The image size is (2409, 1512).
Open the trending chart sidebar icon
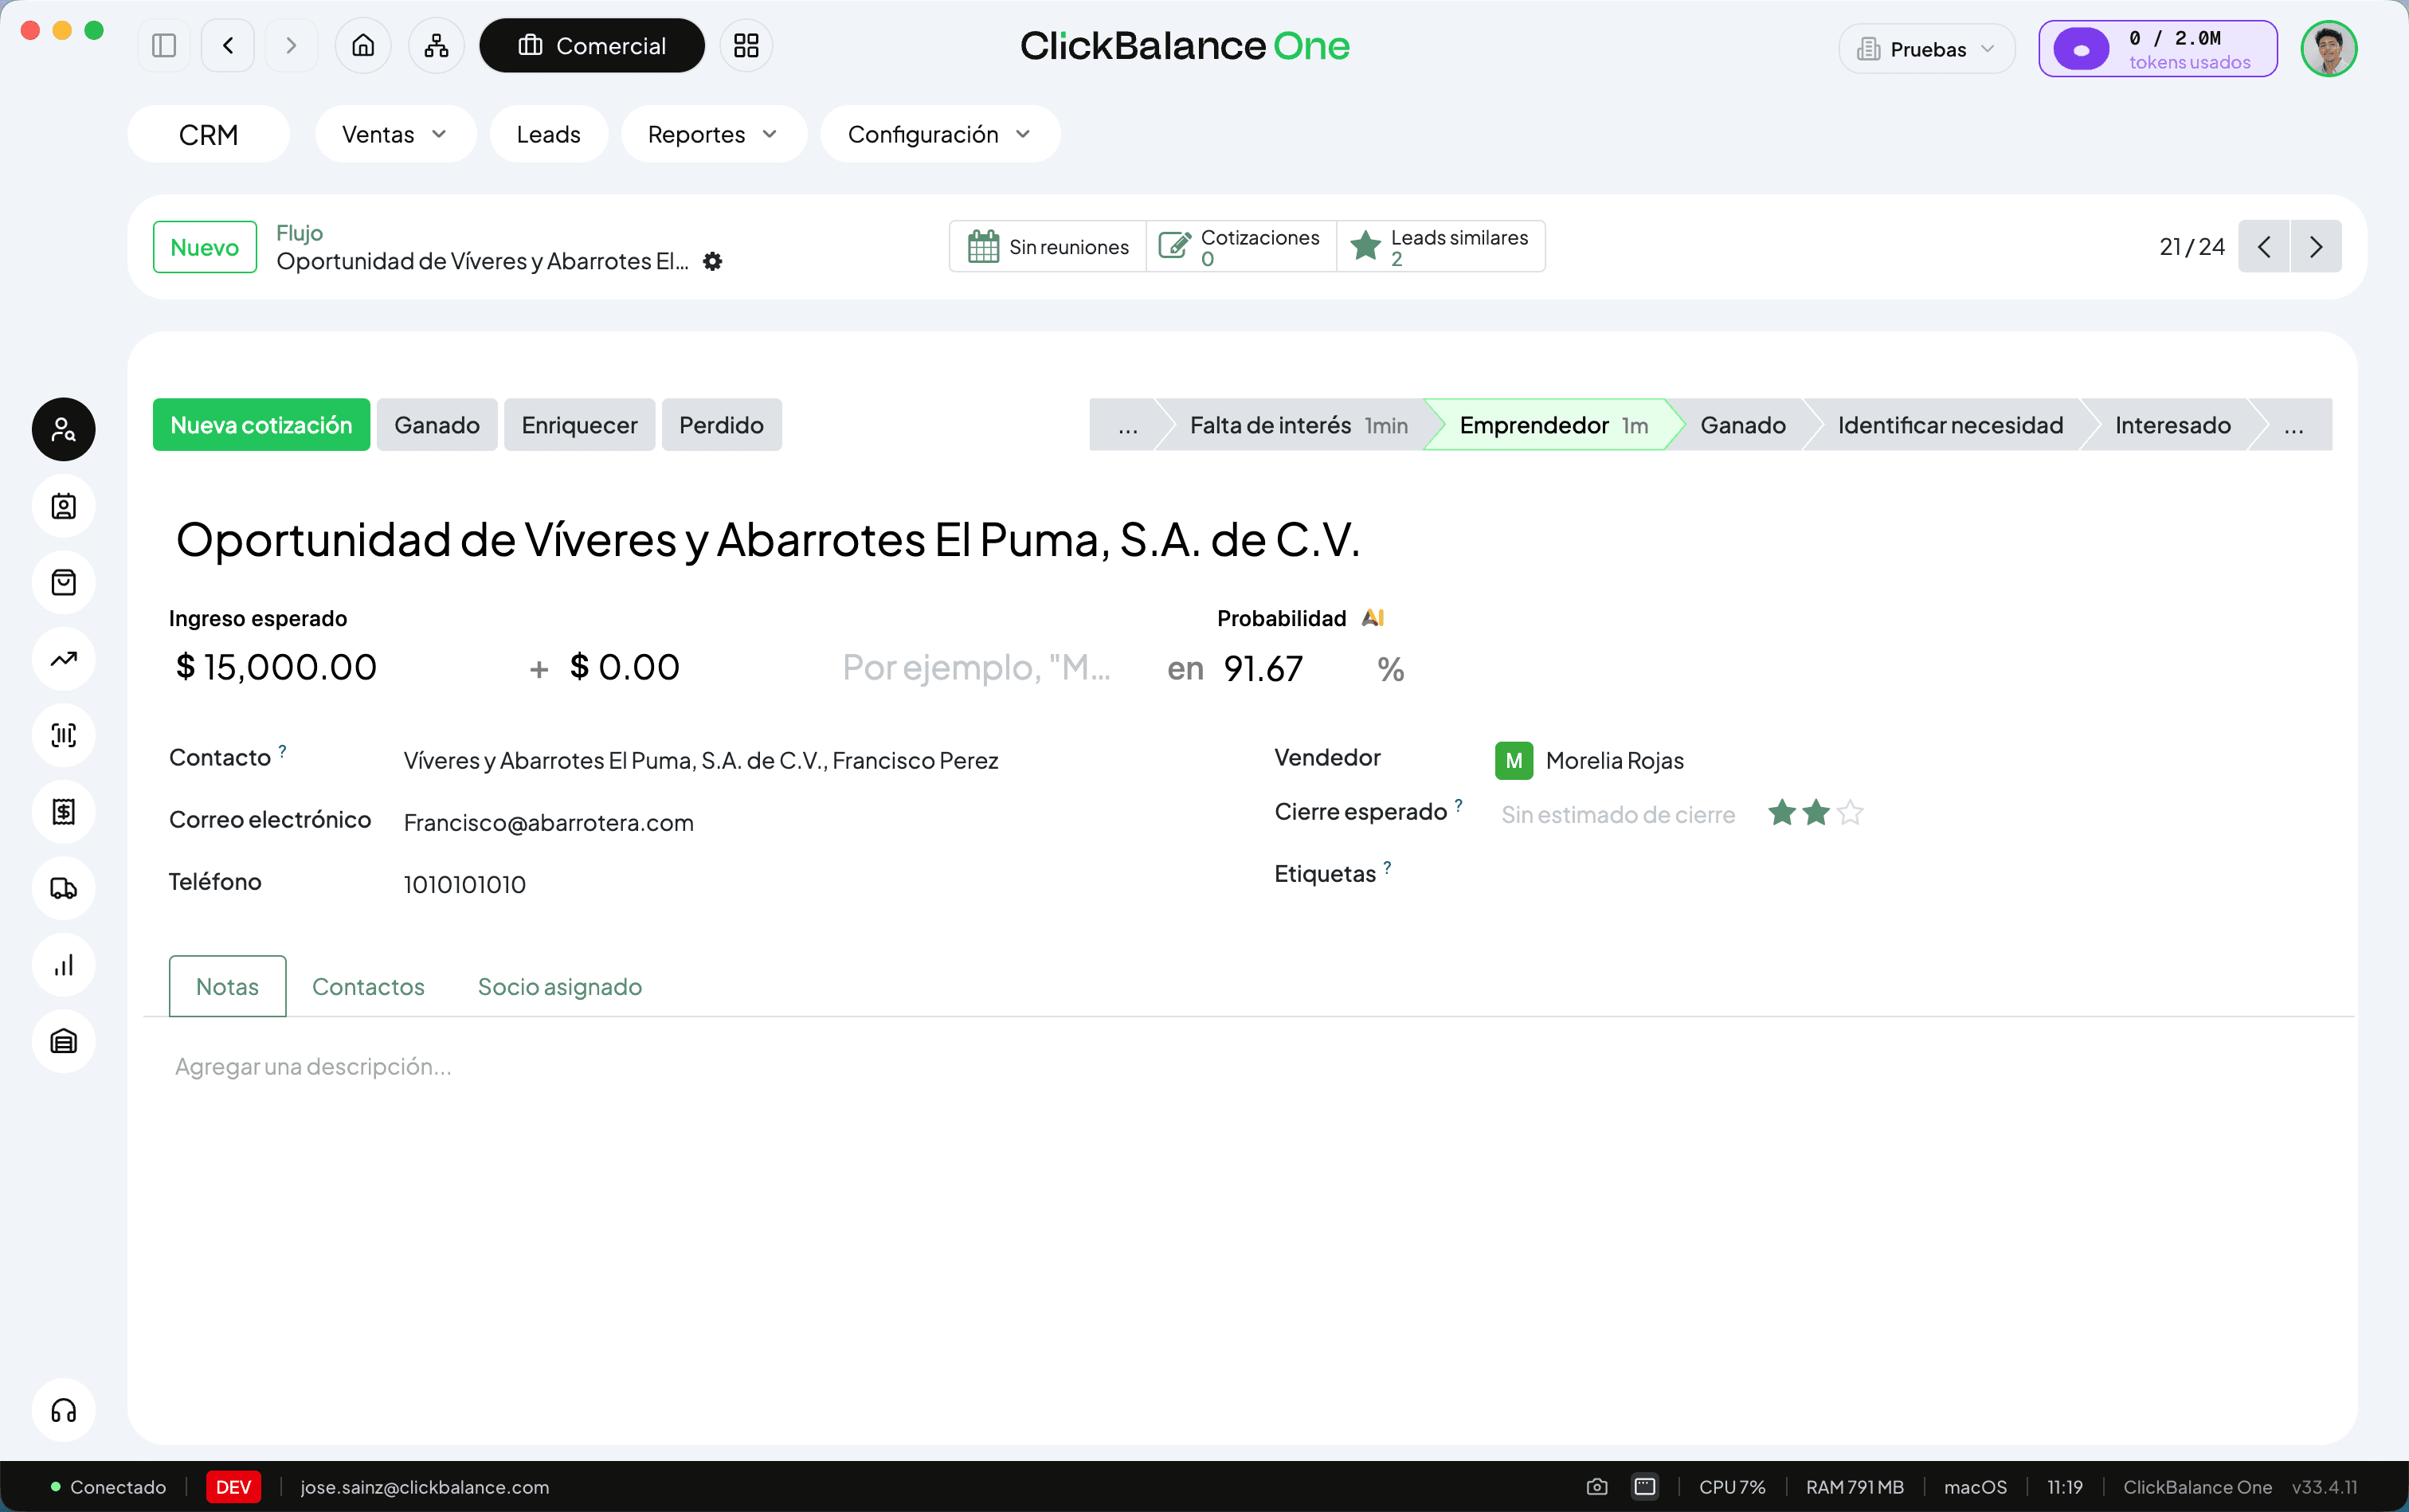coord(64,659)
